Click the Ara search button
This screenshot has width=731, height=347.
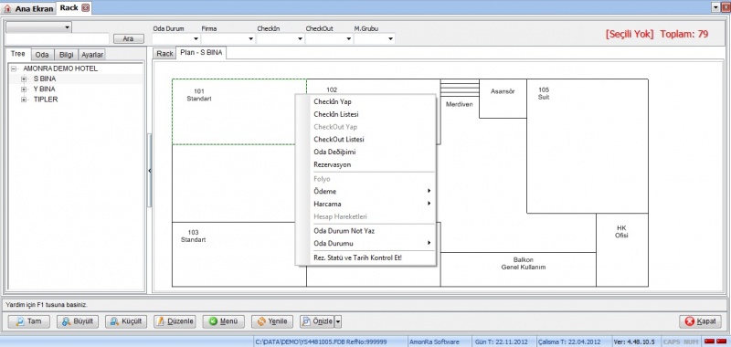point(128,39)
